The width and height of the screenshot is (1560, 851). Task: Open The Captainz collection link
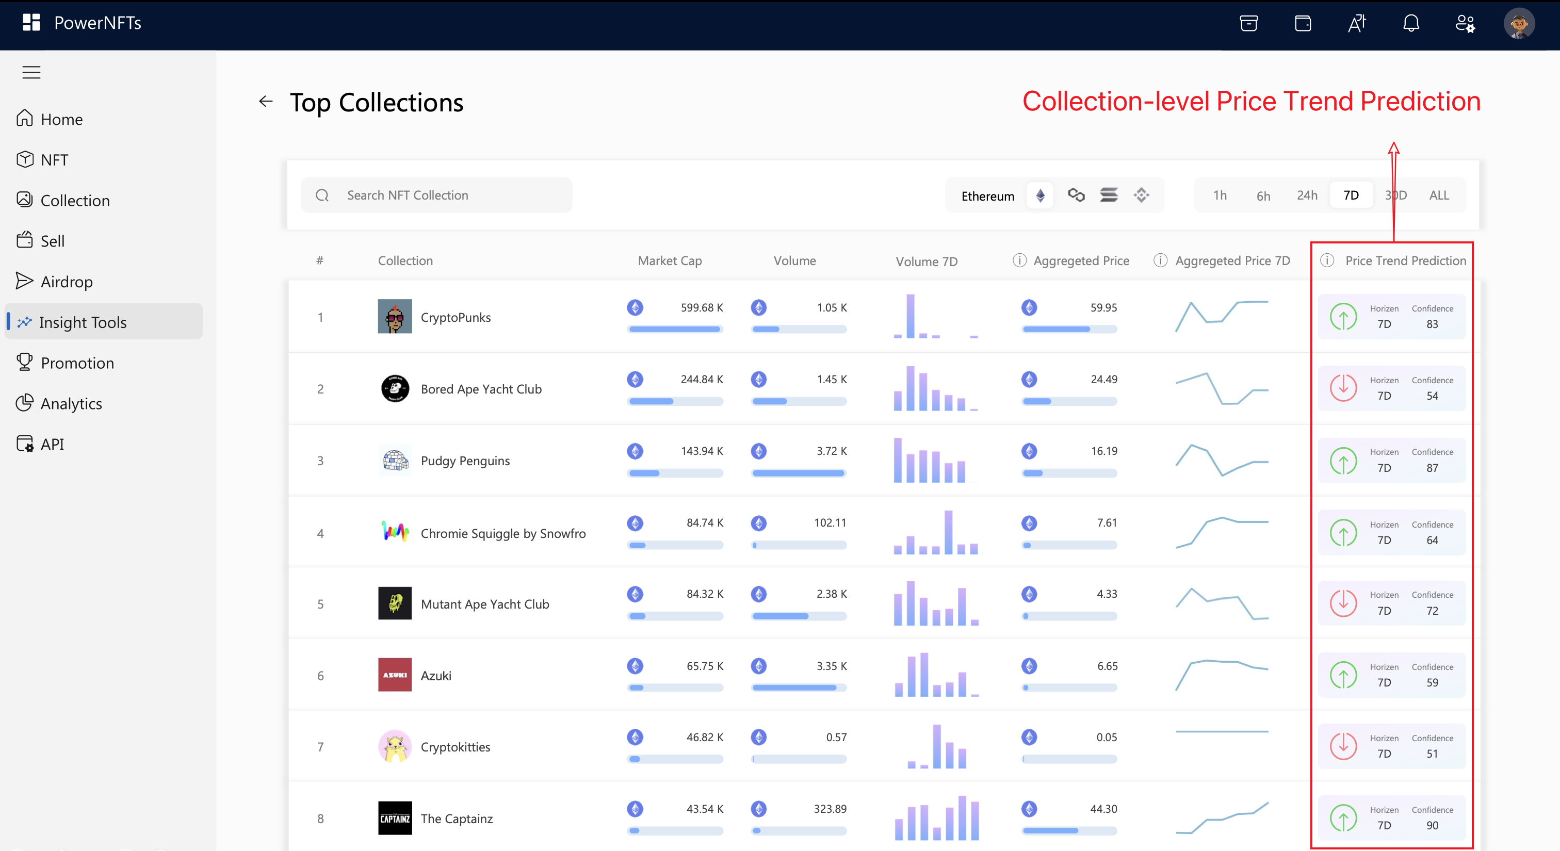(457, 819)
